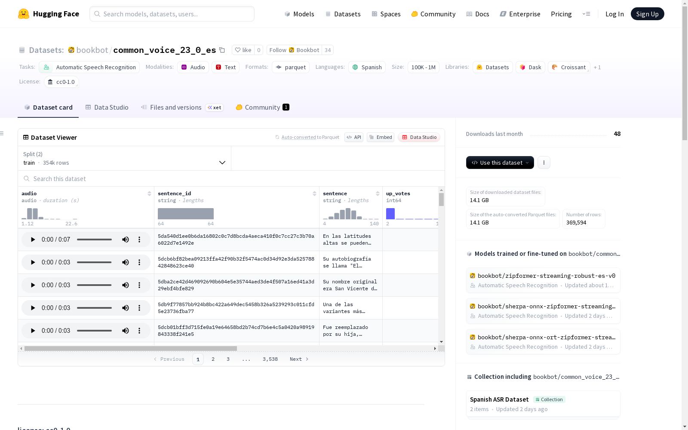Viewport: 688px width, 430px height.
Task: Open the Data Studio tab
Action: pos(107,107)
